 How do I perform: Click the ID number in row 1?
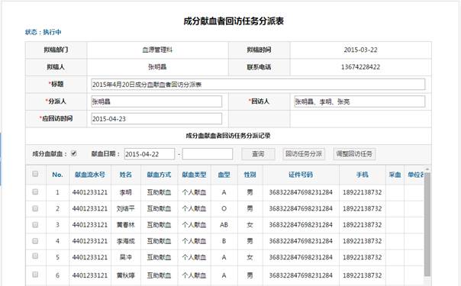point(301,192)
